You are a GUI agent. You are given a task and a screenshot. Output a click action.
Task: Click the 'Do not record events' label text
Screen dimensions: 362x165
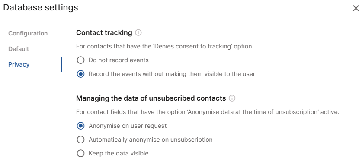[119, 60]
